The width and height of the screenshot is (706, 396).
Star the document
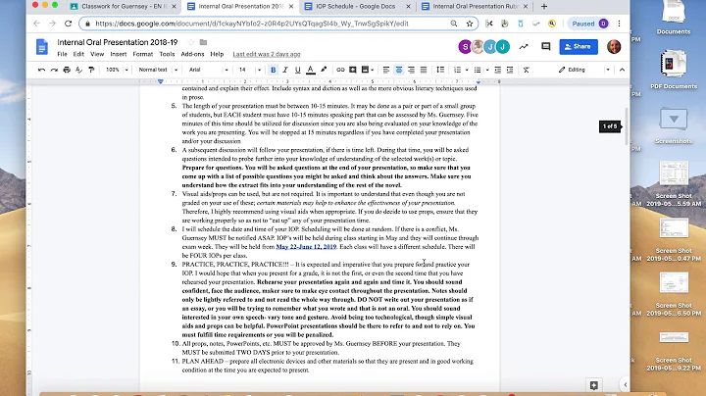(191, 42)
